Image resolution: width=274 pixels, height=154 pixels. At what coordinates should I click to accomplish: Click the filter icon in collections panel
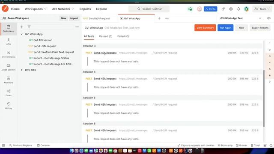(x=29, y=27)
